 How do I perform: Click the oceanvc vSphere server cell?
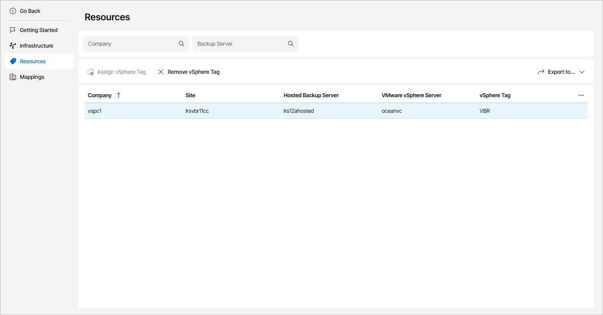tap(391, 111)
